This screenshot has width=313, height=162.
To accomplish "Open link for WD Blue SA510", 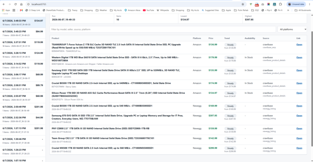I will coord(299,57).
